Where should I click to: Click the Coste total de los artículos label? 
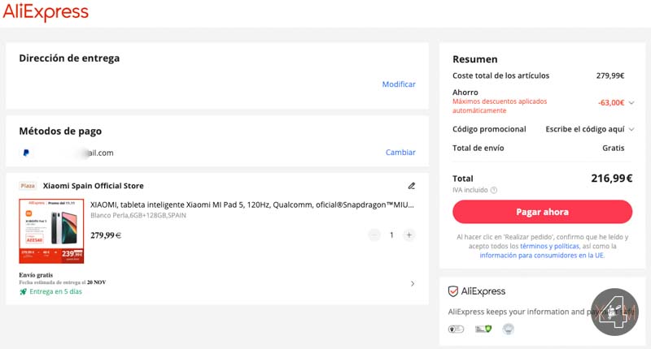point(500,75)
